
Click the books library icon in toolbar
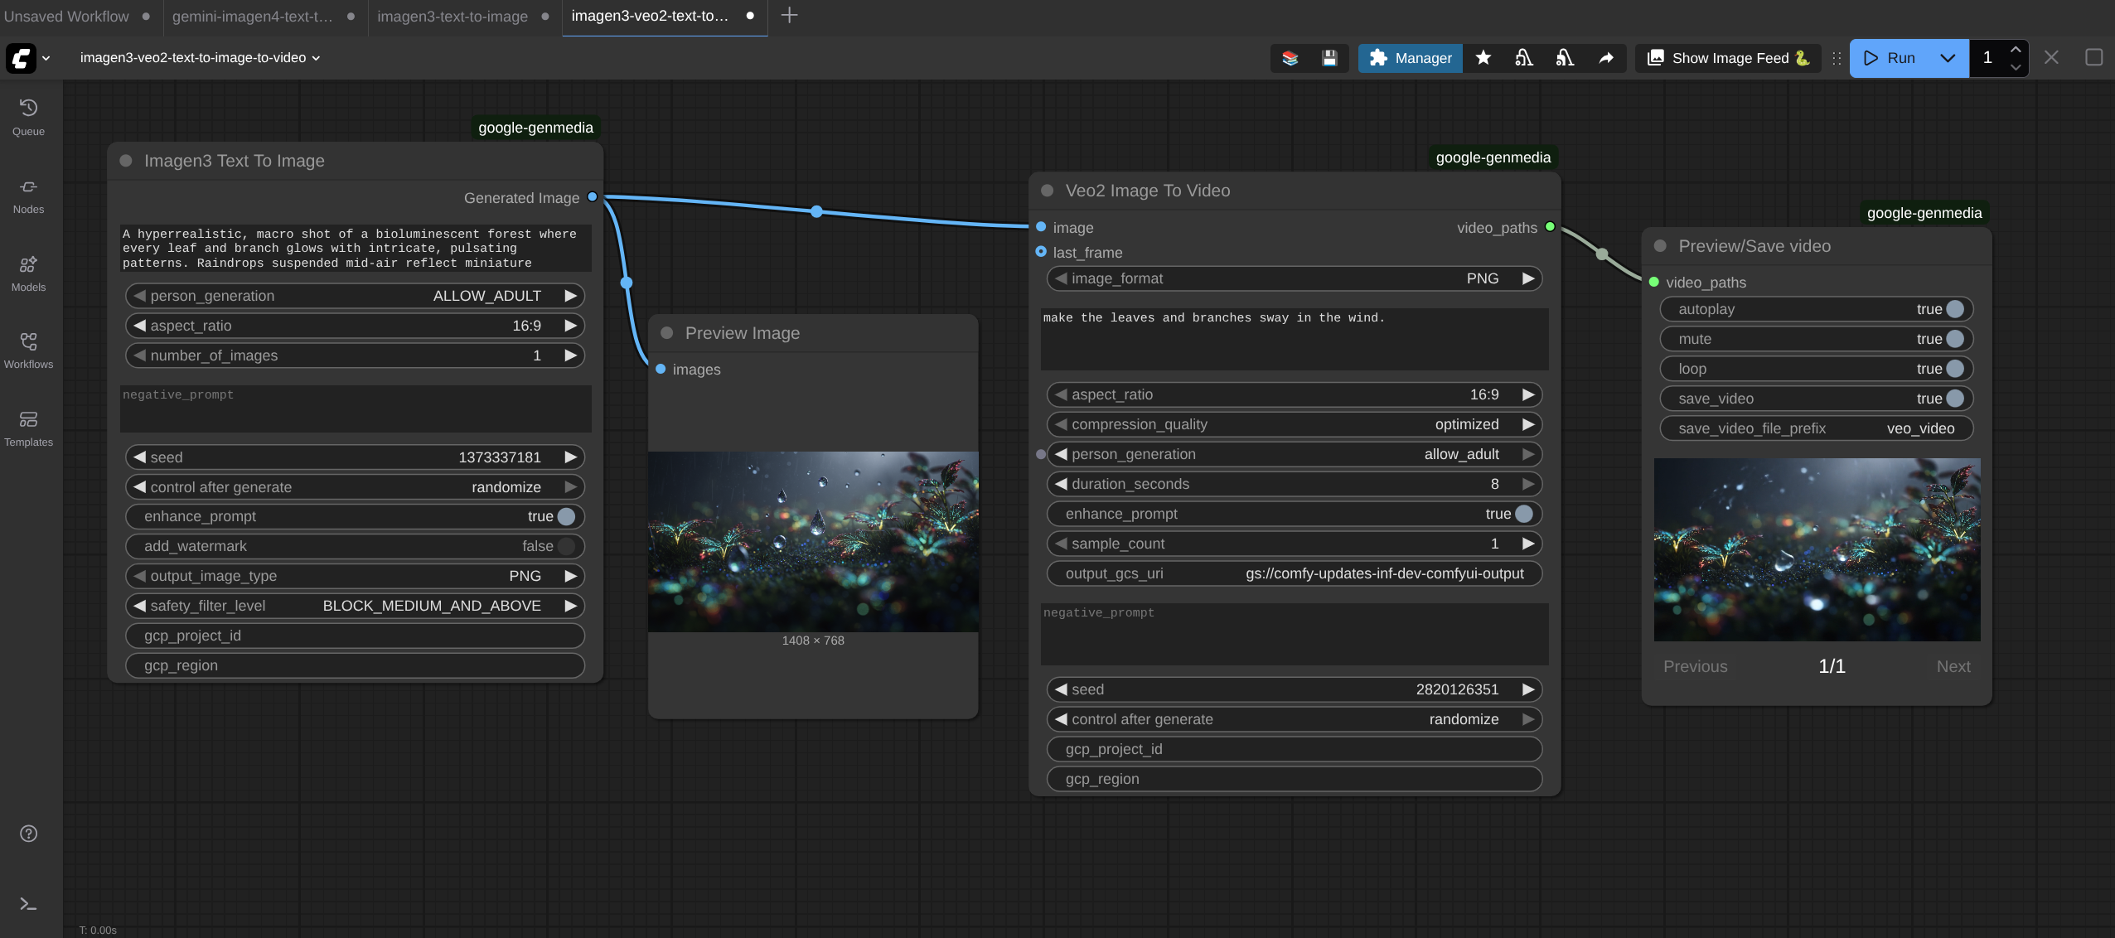[1290, 58]
